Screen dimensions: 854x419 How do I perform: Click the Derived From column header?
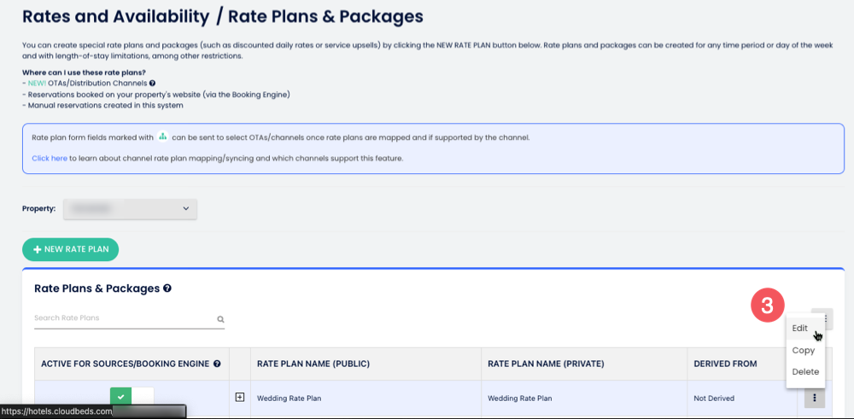click(x=725, y=364)
